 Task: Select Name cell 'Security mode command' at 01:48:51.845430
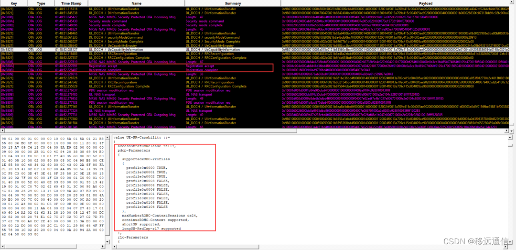tap(107, 21)
